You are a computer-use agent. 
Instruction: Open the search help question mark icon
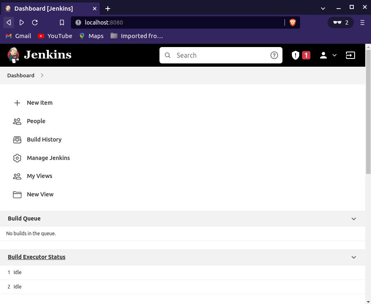click(274, 55)
